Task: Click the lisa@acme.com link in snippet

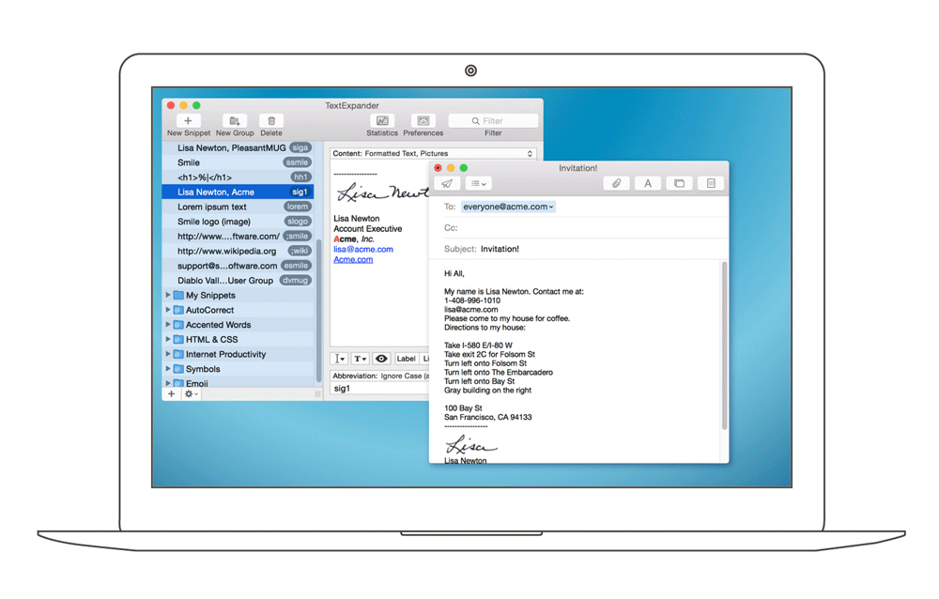Action: (363, 250)
